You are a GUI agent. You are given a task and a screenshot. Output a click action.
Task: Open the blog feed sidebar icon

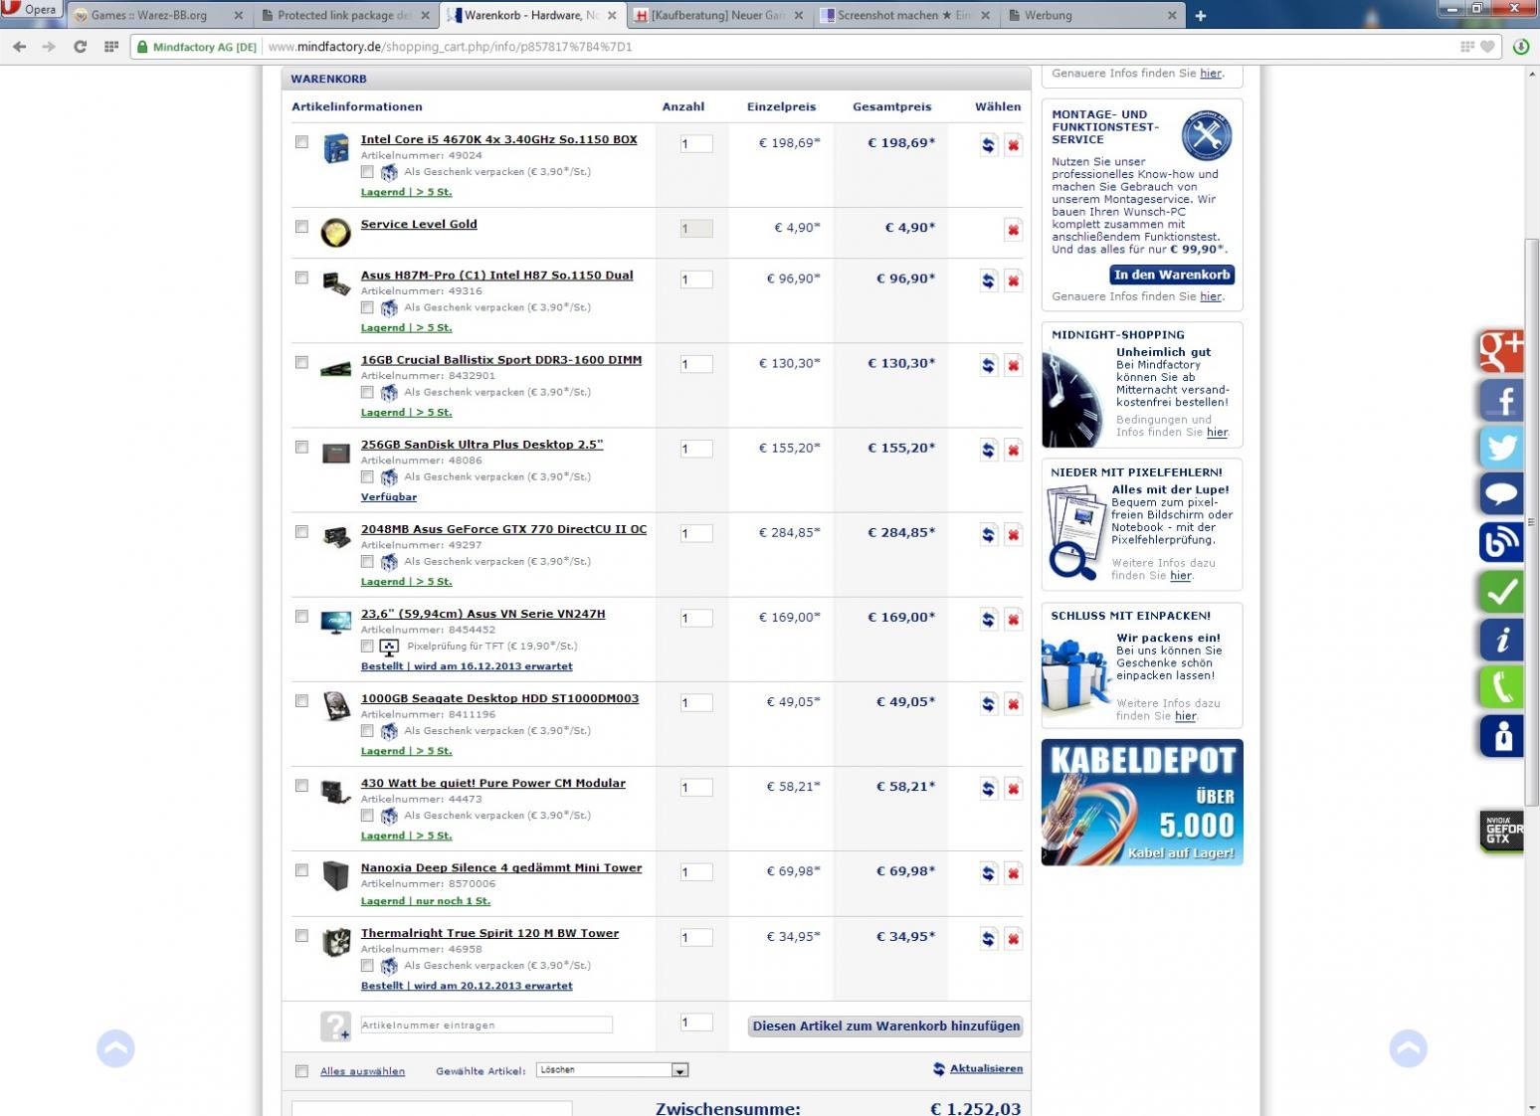pos(1501,543)
